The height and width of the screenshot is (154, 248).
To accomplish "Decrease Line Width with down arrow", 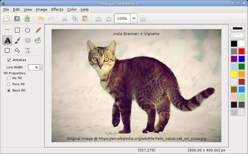I will pyautogui.click(x=41, y=69).
